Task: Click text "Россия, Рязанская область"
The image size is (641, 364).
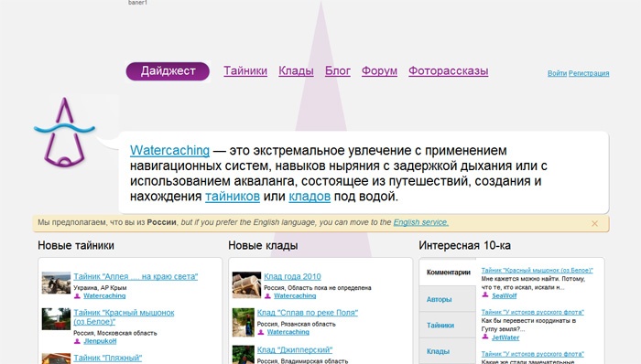Action: point(297,325)
